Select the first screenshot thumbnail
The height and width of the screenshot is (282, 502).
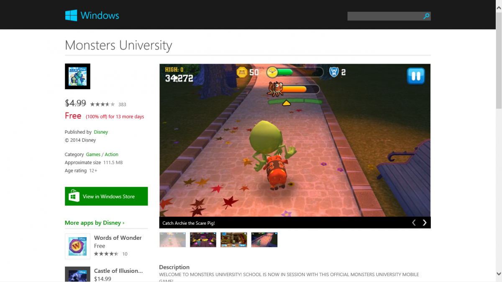[x=172, y=240]
